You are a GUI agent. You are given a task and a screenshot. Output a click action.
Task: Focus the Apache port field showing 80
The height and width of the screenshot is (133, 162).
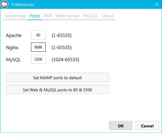point(38,35)
